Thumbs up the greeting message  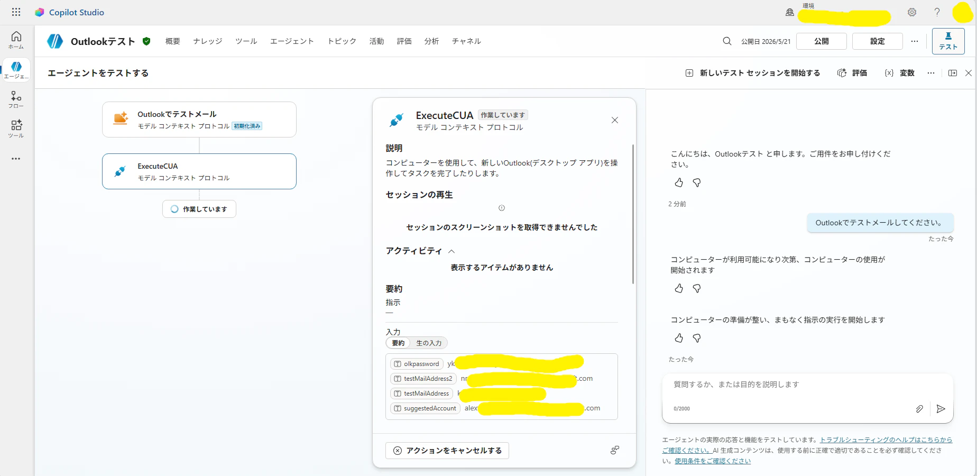click(679, 182)
